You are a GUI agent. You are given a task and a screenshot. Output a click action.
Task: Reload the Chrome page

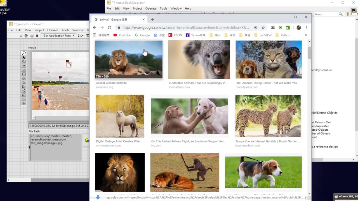coord(109,28)
